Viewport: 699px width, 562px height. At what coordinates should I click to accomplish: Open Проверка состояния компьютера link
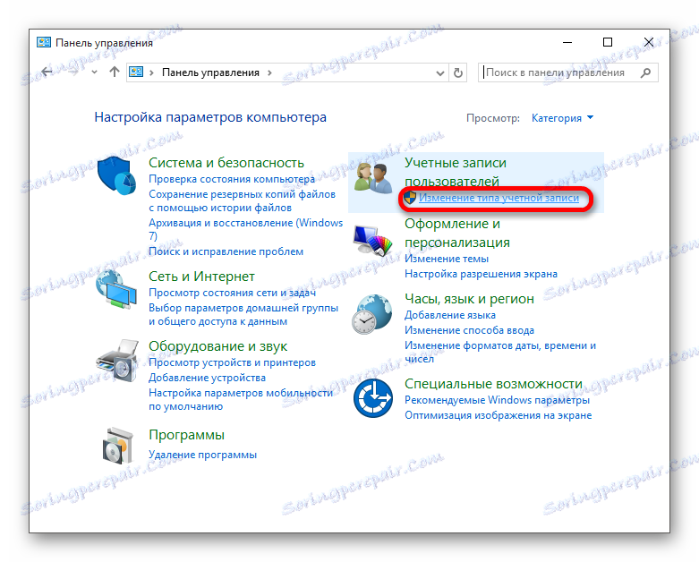pyautogui.click(x=232, y=179)
